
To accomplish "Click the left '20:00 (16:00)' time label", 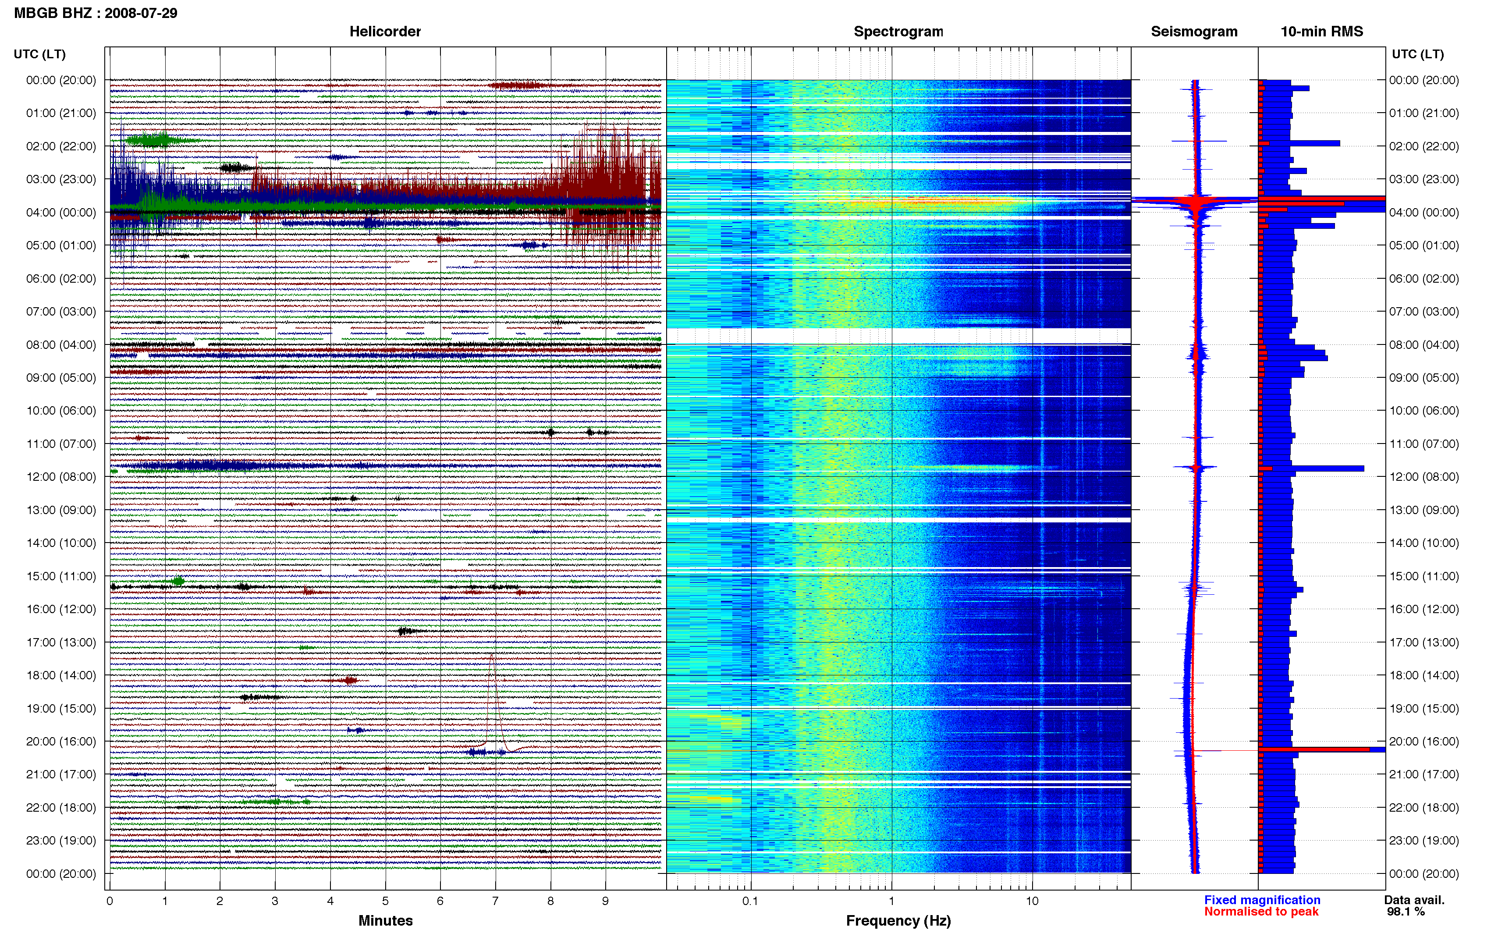I will [x=61, y=742].
